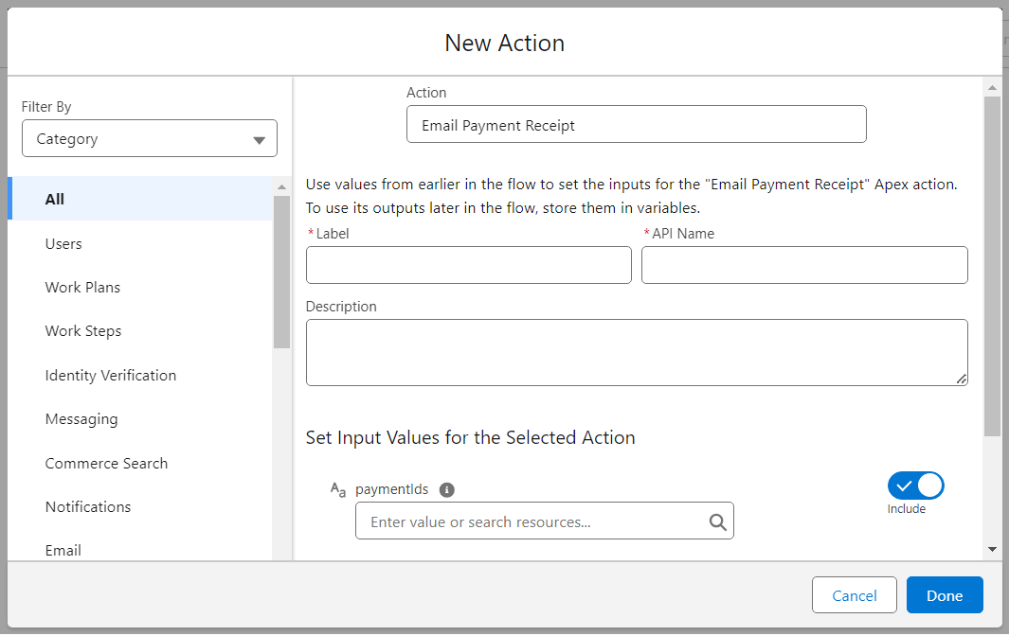1009x636 pixels.
Task: Click the Label input field
Action: (x=468, y=266)
